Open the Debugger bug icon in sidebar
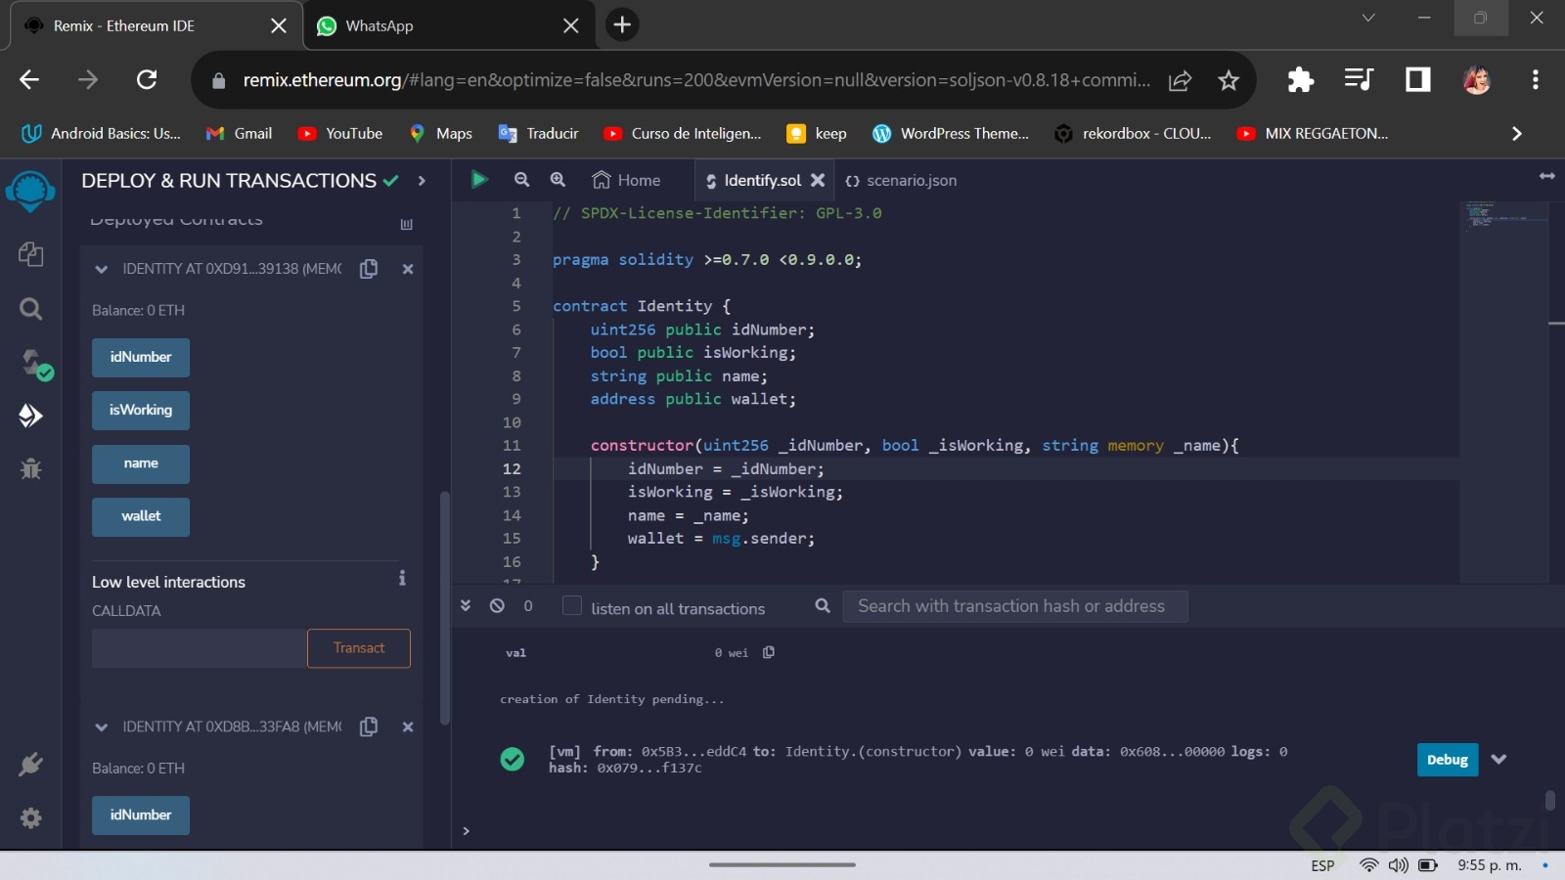The height and width of the screenshot is (880, 1565). (30, 469)
